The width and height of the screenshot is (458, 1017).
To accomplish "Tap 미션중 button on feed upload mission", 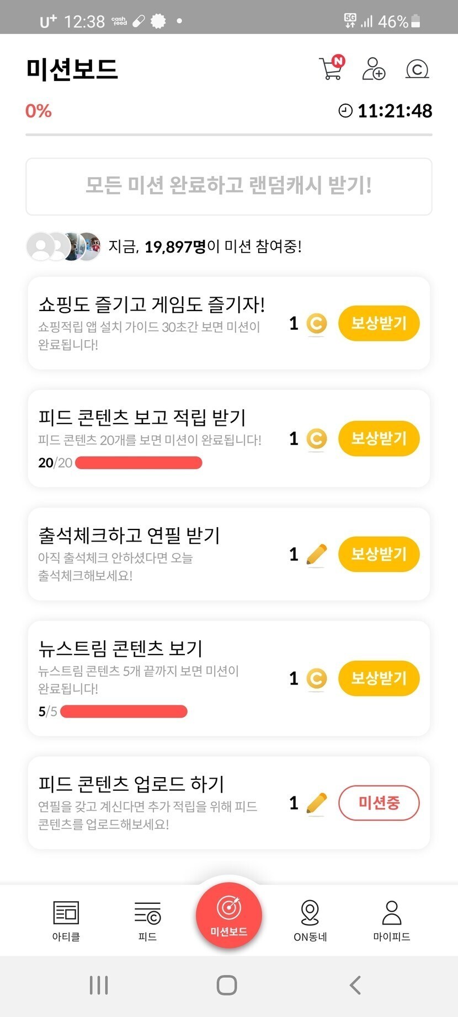I will click(x=379, y=802).
